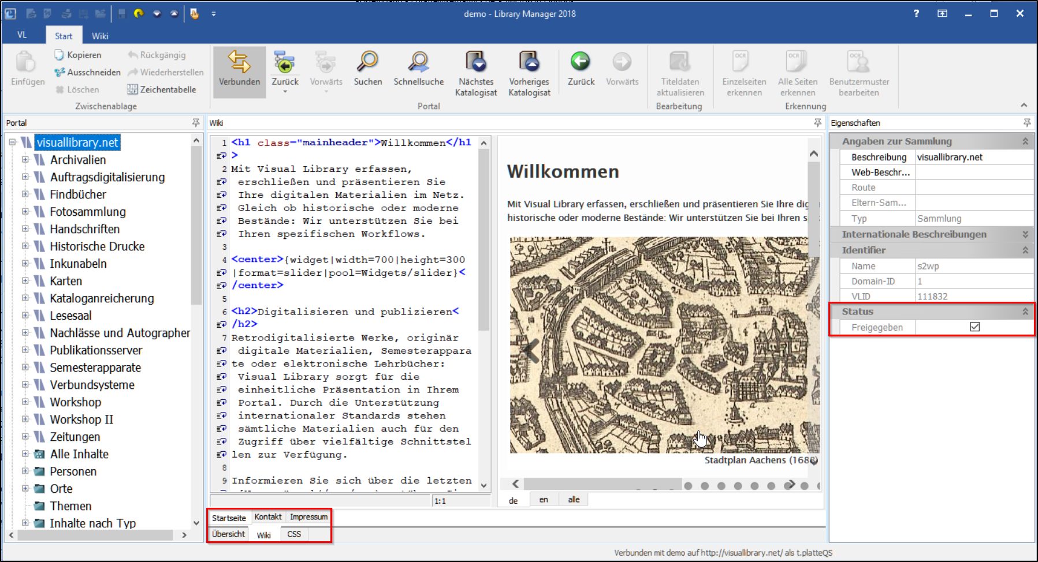Switch to the Wiki ribbon tab
Viewport: 1038px width, 562px height.
click(x=100, y=36)
